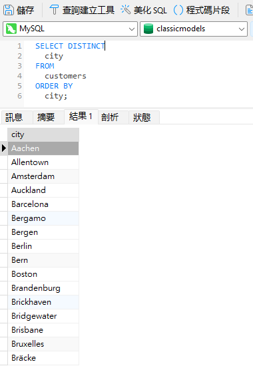
Task: Click the Save (儲存) disk icon
Action: coord(9,10)
